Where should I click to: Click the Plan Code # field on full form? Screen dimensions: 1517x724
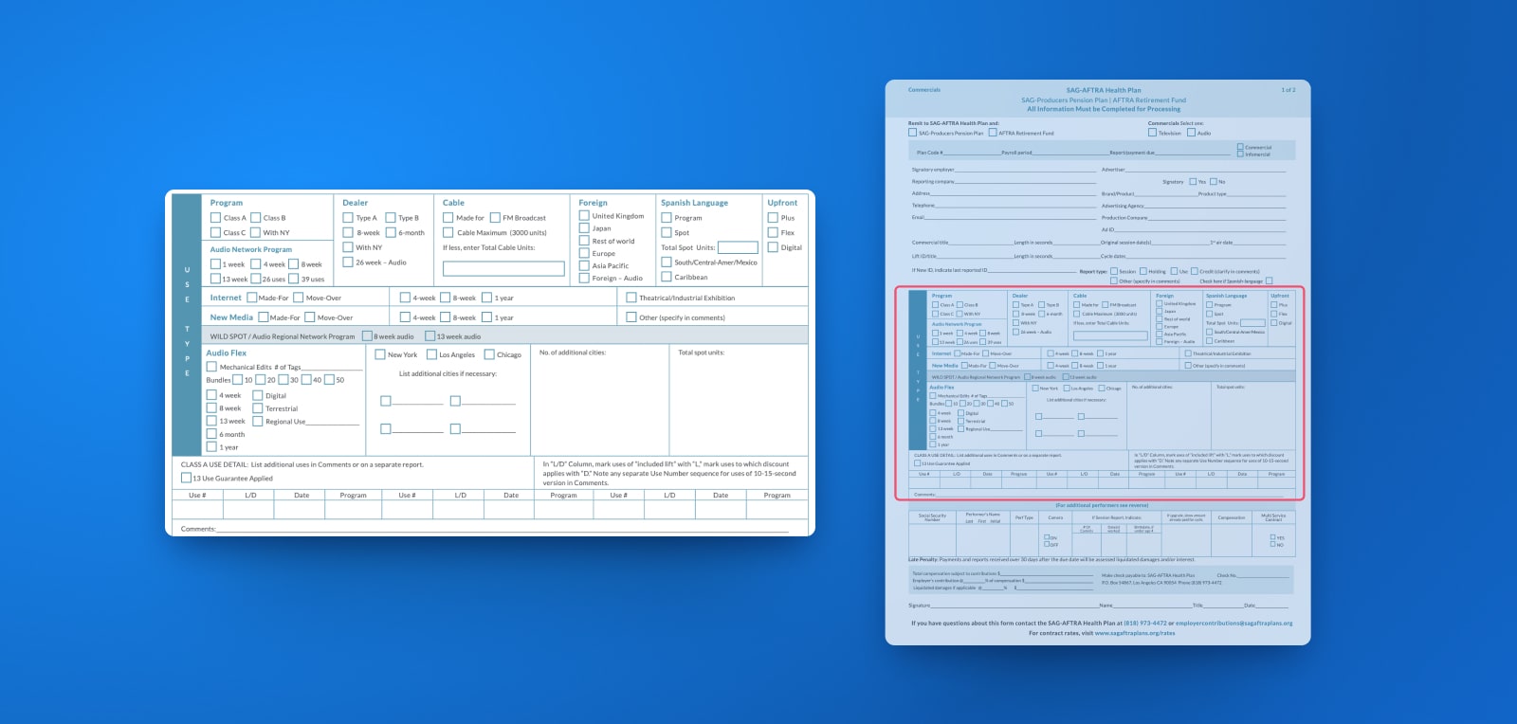click(x=973, y=153)
